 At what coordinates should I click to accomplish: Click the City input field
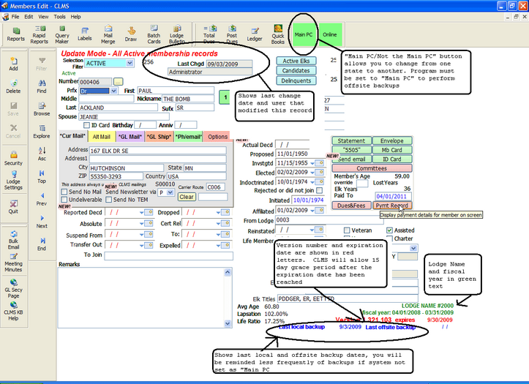tap(127, 167)
